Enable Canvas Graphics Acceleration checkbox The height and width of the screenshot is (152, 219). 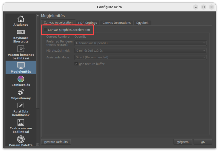coord(45,30)
